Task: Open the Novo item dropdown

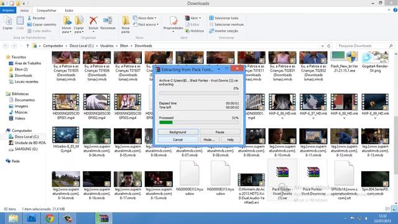Action: tap(145, 18)
